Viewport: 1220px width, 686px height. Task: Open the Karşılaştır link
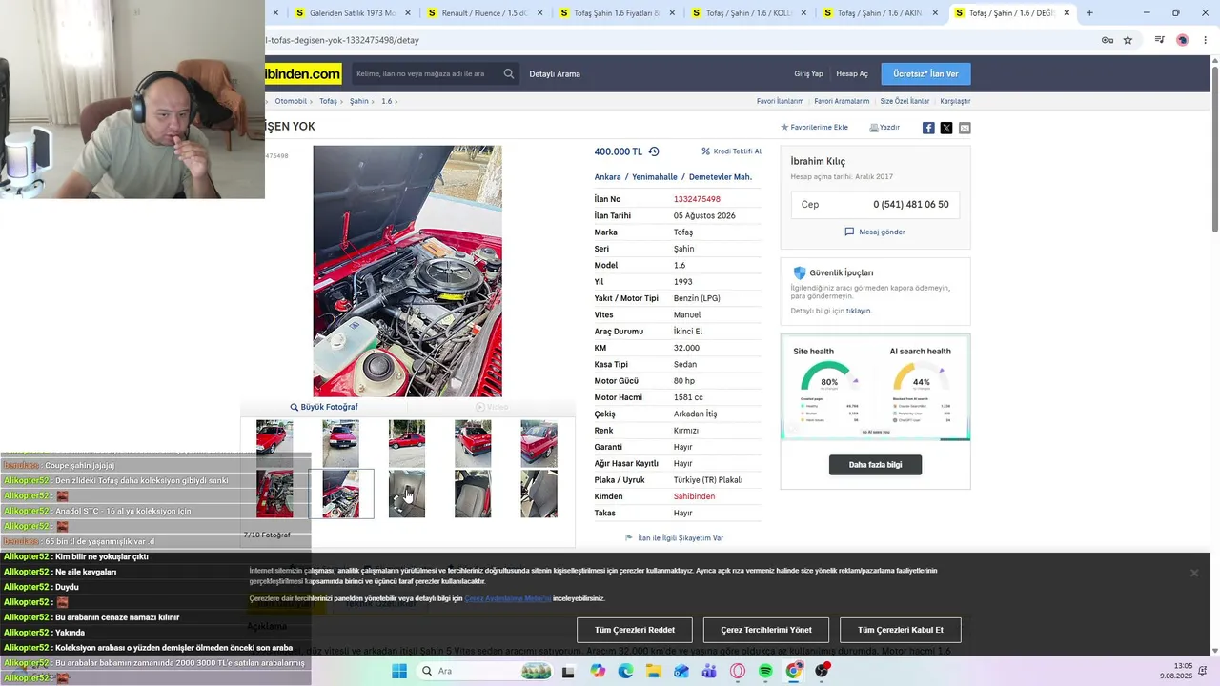(955, 101)
